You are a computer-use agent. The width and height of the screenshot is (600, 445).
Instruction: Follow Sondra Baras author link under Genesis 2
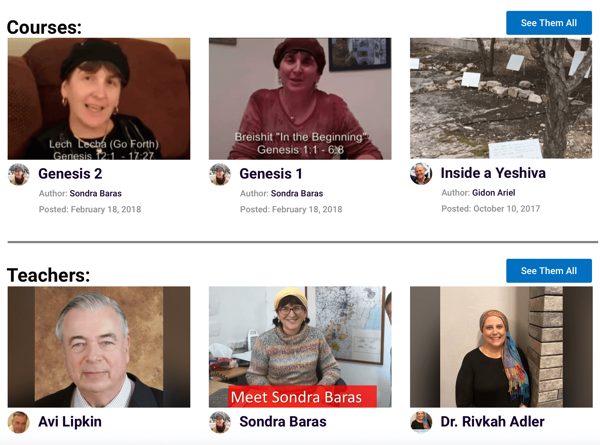tap(96, 193)
